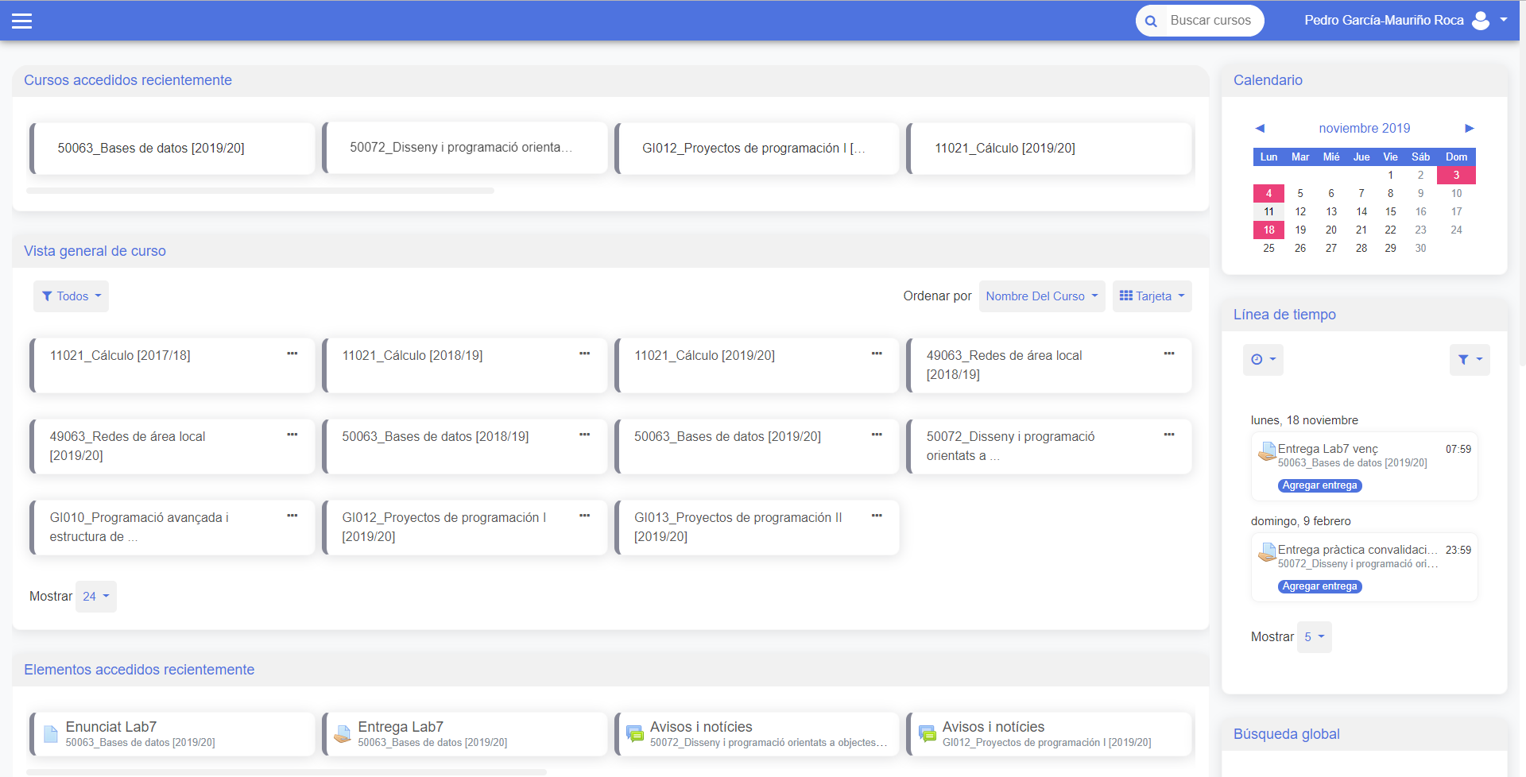Open the clock sort icon in Línea de tiempo

coord(1262,359)
